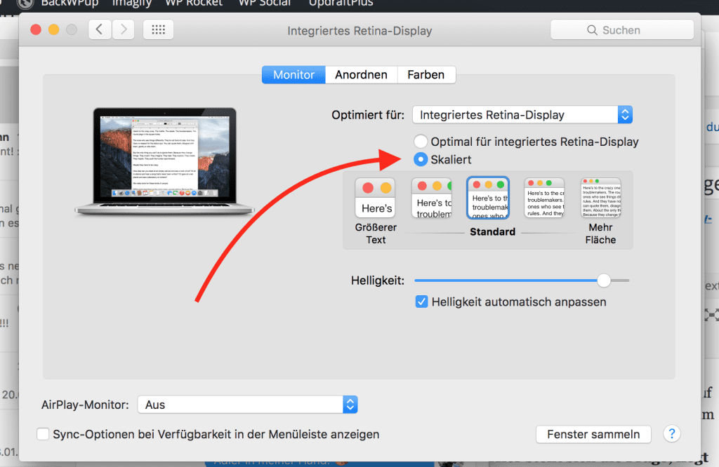Open the AirPlay-Monitor dropdown
This screenshot has width=719, height=467.
[247, 405]
